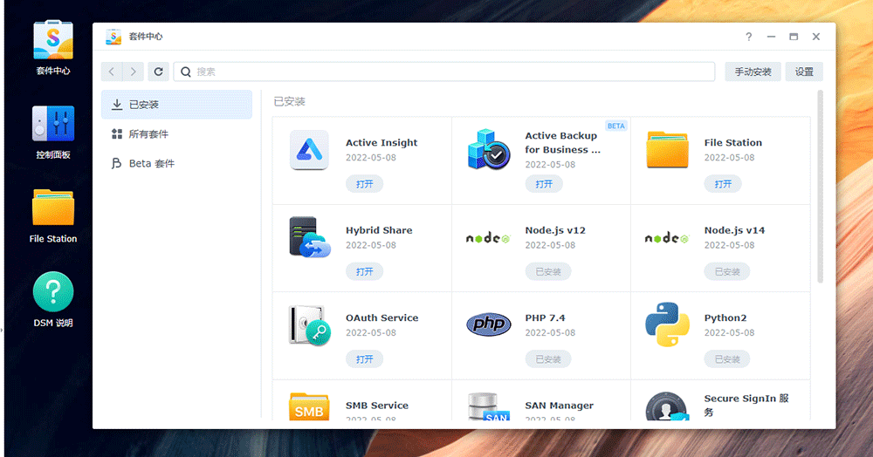Click the download icon beside 已安装
The image size is (873, 457).
pyautogui.click(x=117, y=105)
